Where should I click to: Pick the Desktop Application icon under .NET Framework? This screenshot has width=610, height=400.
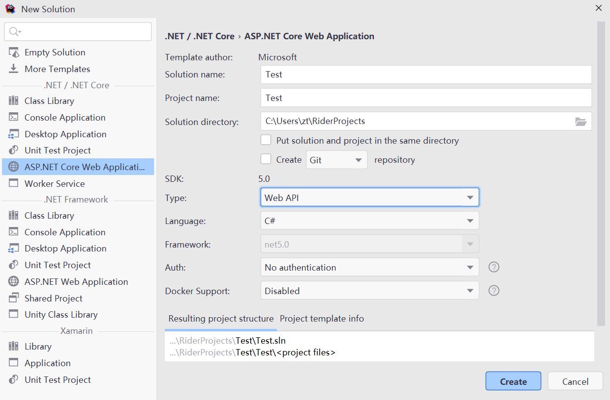14,249
